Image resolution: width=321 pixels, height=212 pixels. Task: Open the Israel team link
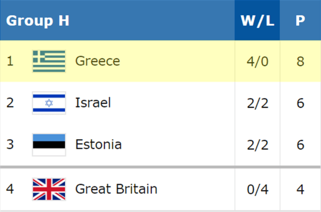click(x=93, y=103)
